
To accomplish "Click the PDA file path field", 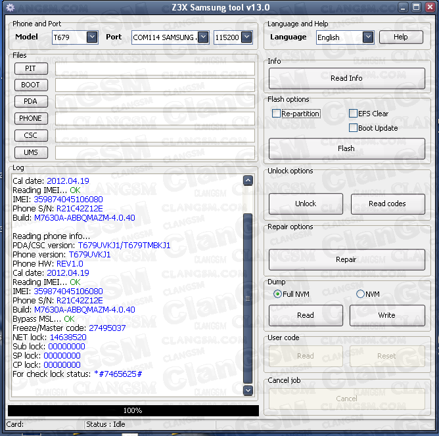I will 155,102.
